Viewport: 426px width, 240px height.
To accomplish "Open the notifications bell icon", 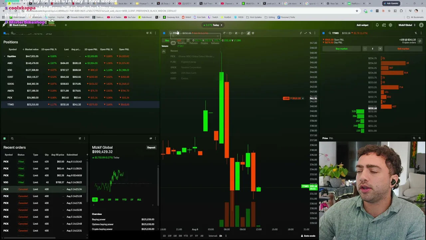I will pyautogui.click(x=377, y=25).
